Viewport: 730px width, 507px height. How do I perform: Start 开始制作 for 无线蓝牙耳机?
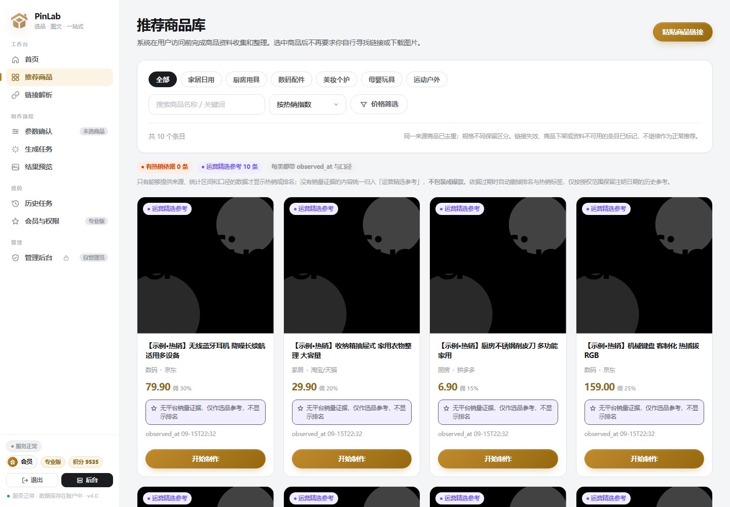tap(205, 459)
